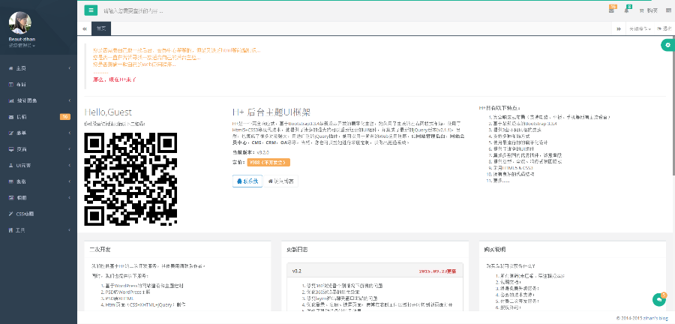Viewport: 675px width, 324px height.
Task: Click the user avatar photo
Action: coord(20,22)
